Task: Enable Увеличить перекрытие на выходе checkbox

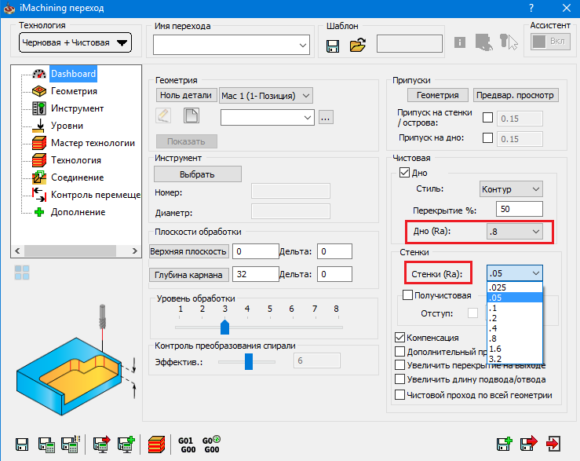Action: [399, 365]
